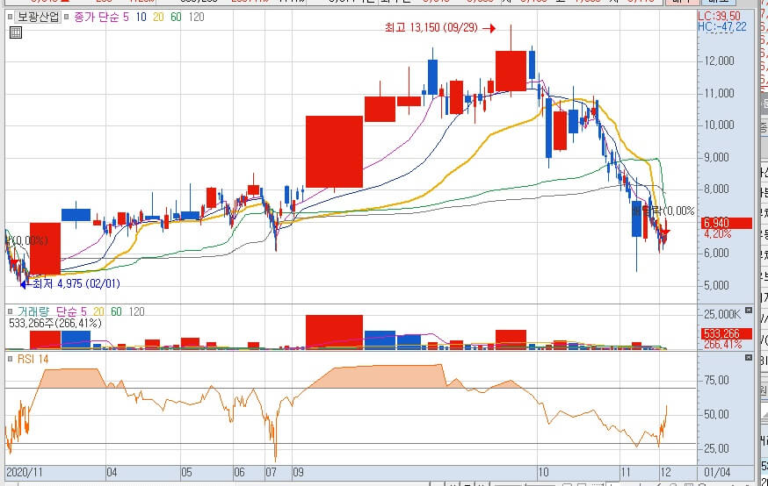Click the 2020/11 date axis label
This screenshot has height=486, width=768.
click(x=25, y=472)
